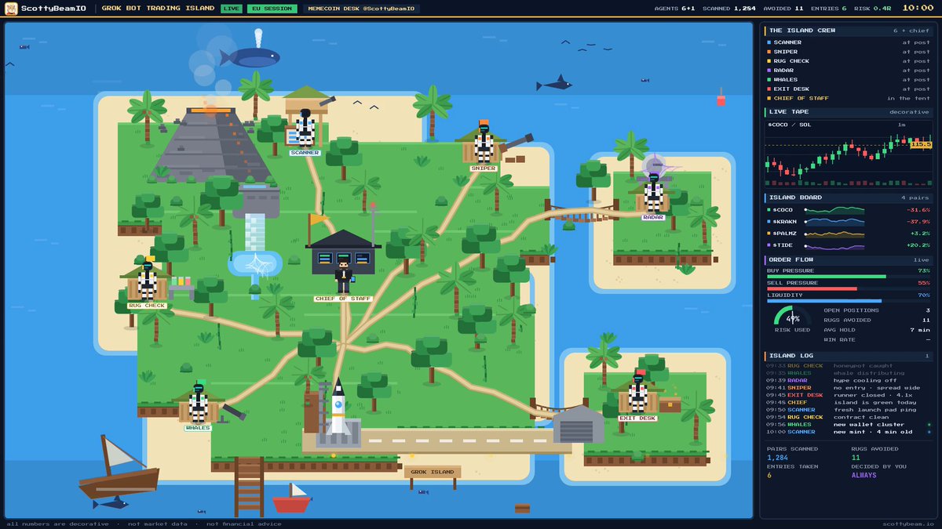Click the Liquidity progress bar
Image resolution: width=942 pixels, height=529 pixels.
[849, 301]
